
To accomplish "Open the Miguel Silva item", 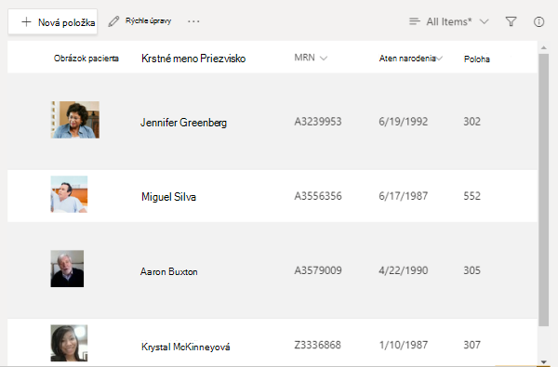I will click(168, 197).
